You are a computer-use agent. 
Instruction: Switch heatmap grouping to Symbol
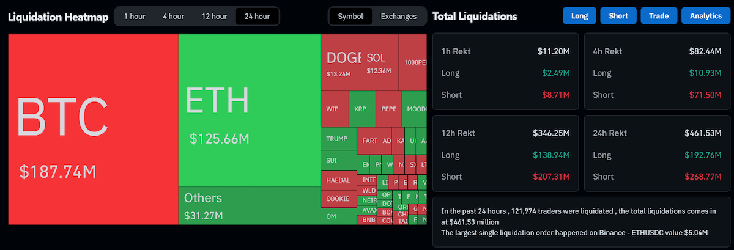(350, 17)
